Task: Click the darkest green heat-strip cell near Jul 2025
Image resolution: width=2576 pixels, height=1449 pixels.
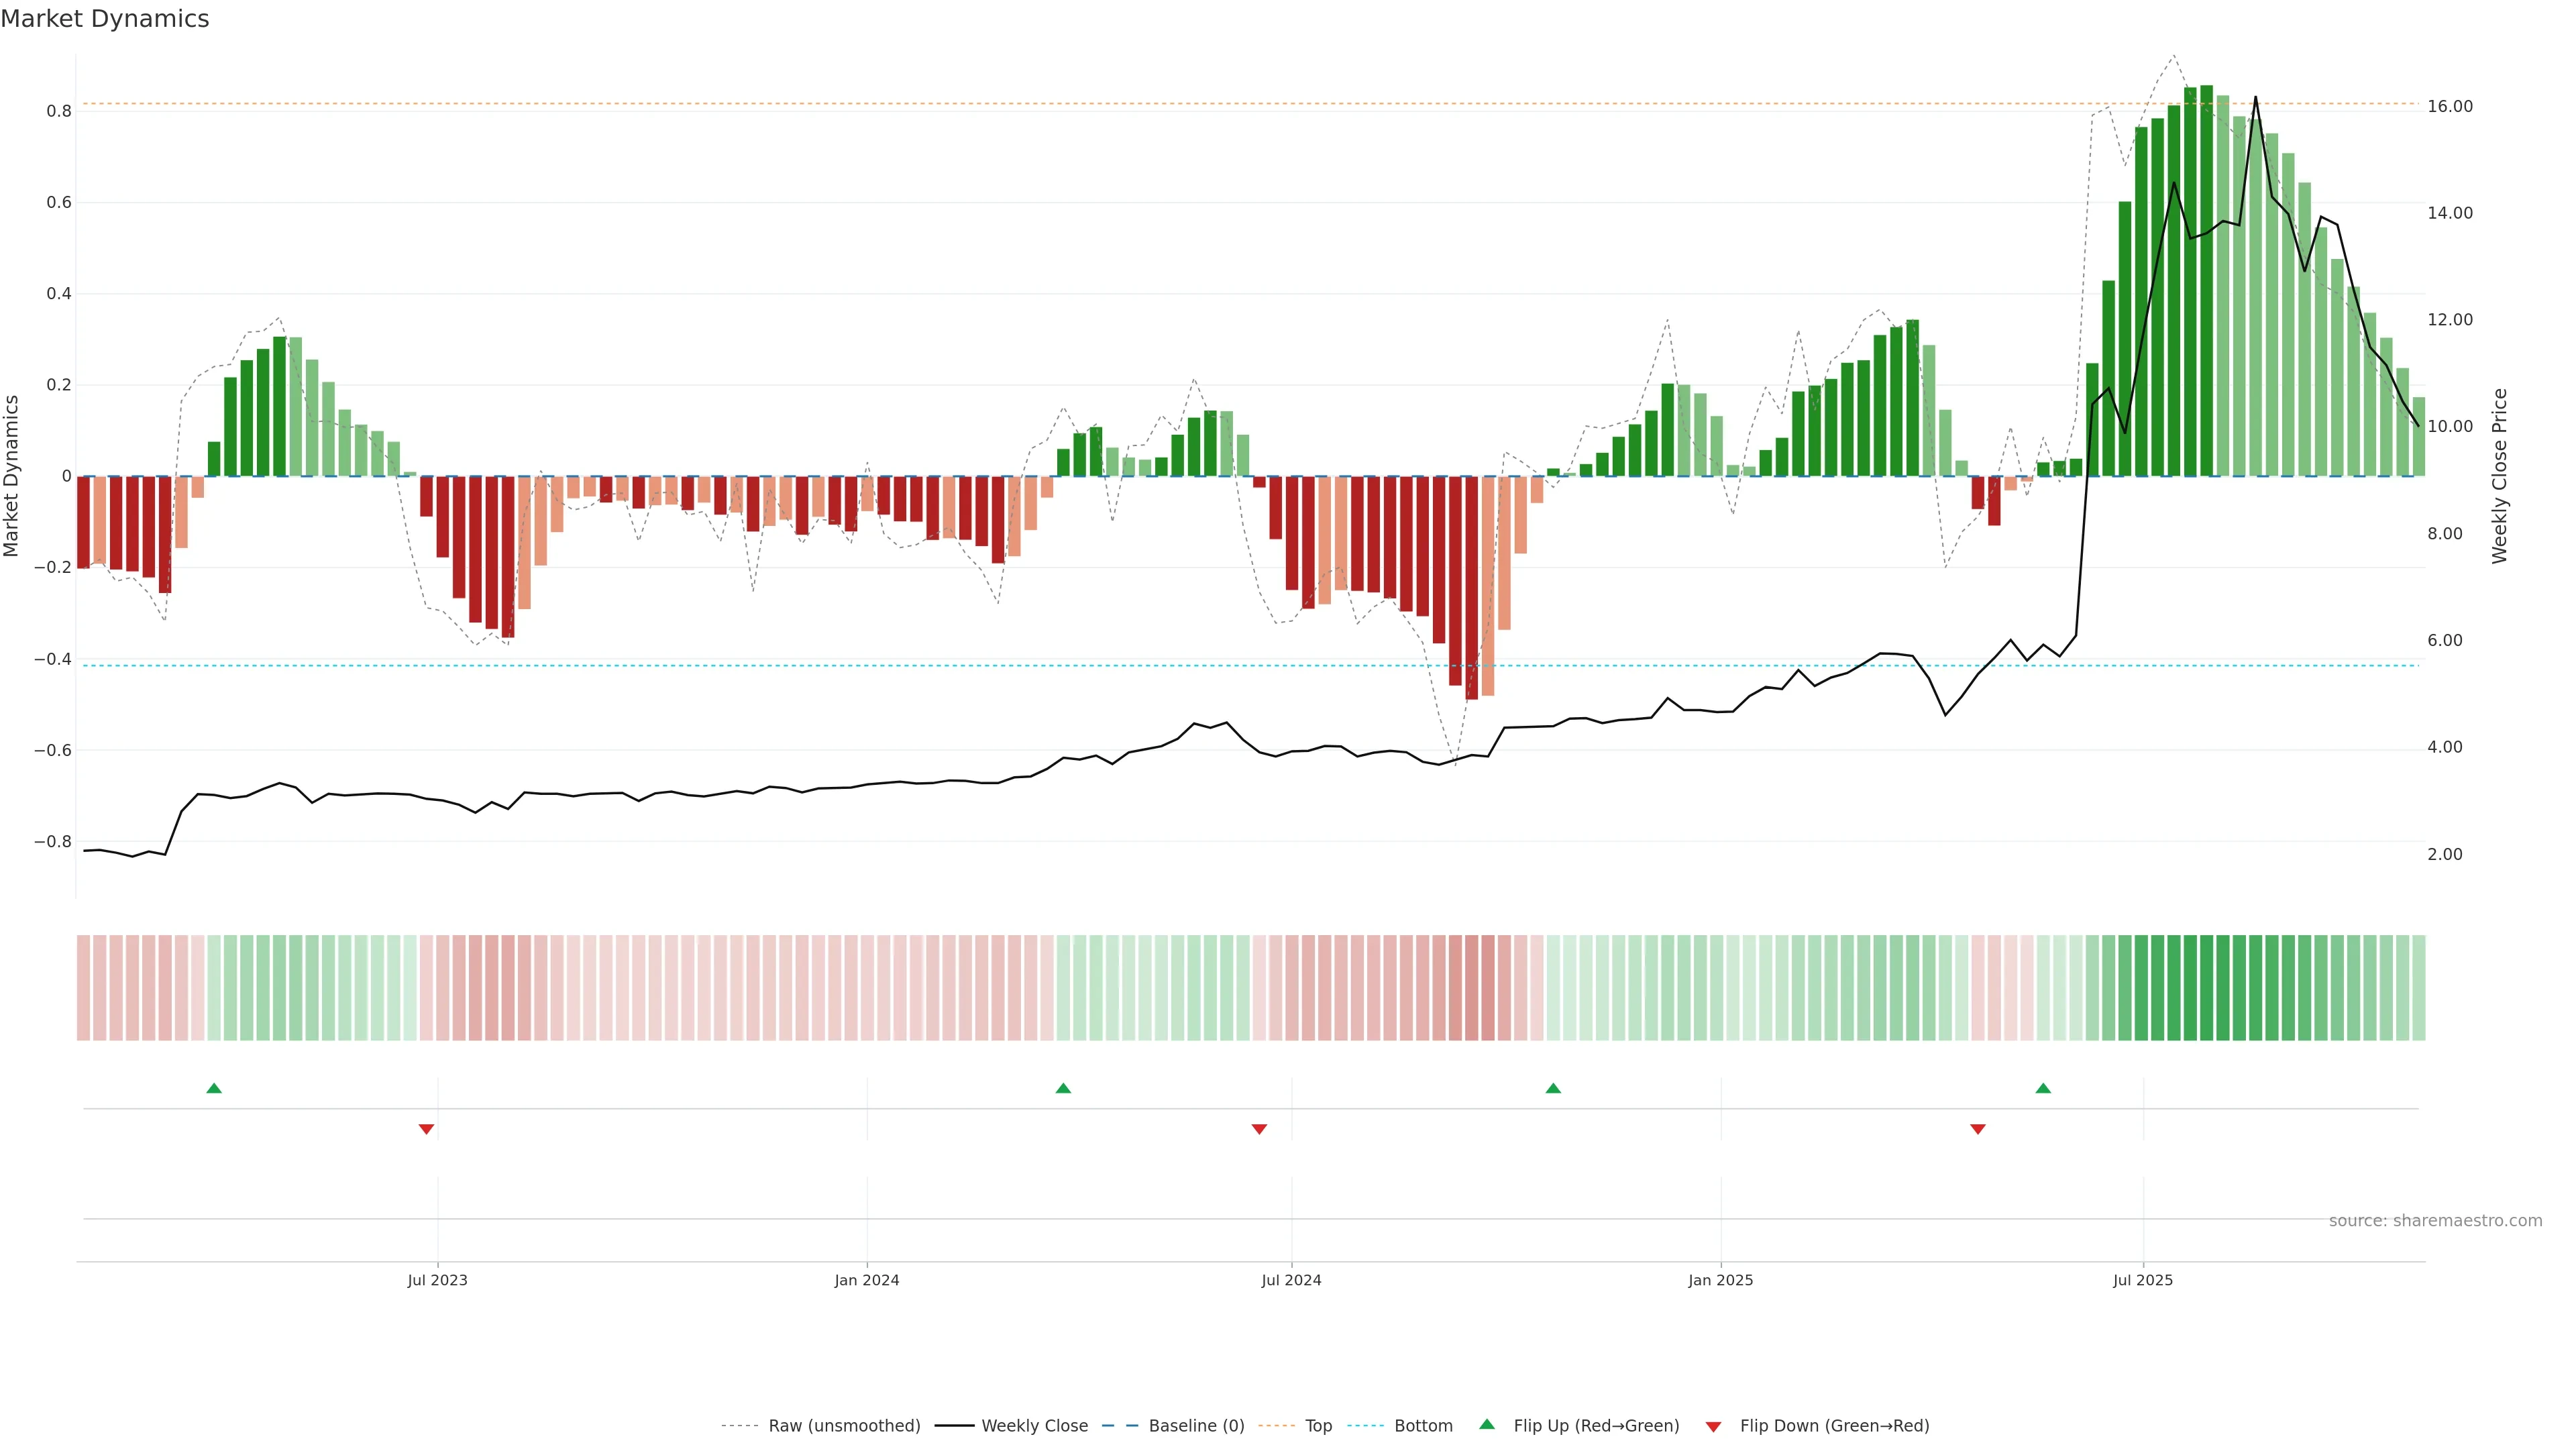Action: [x=2206, y=988]
